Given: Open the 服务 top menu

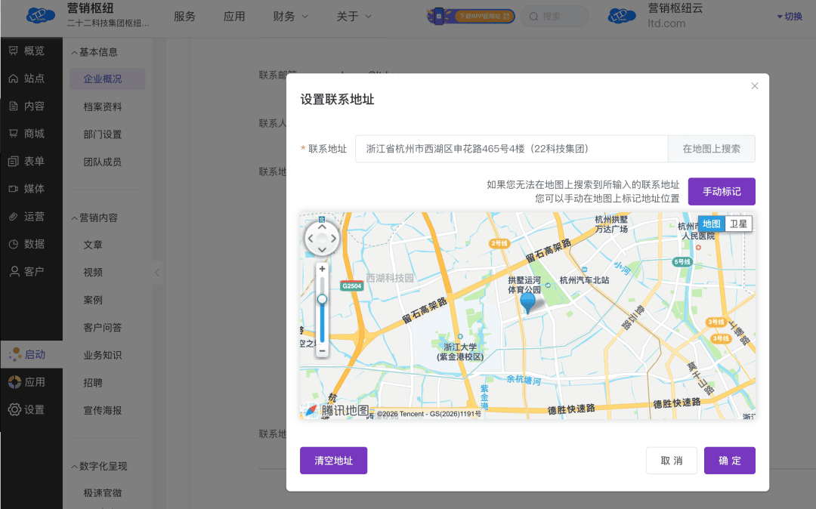Looking at the screenshot, I should coord(184,17).
